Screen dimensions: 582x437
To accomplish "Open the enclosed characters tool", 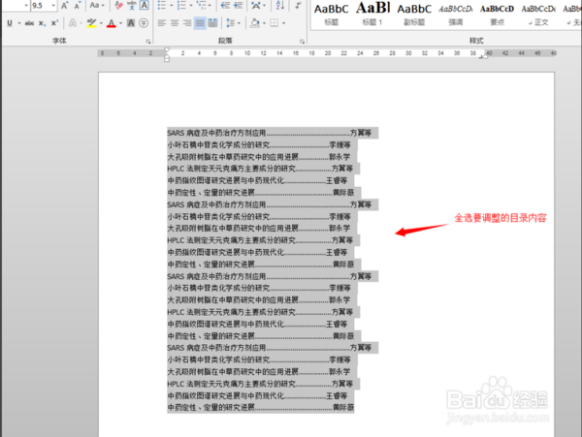I will click(144, 23).
